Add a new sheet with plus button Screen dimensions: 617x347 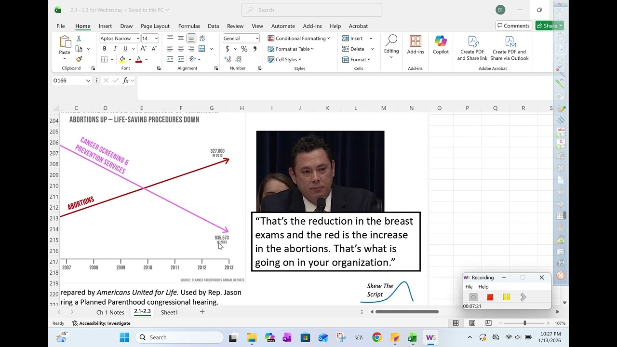click(x=202, y=312)
